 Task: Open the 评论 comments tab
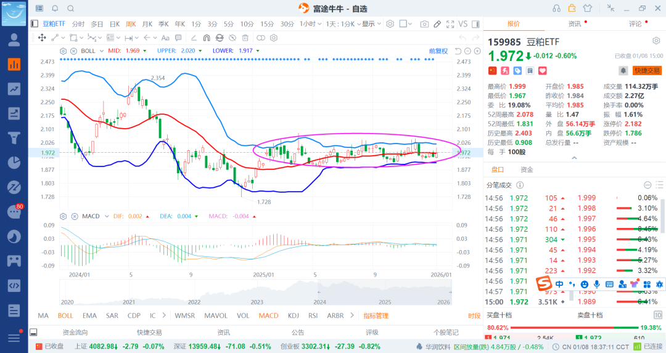(635, 24)
